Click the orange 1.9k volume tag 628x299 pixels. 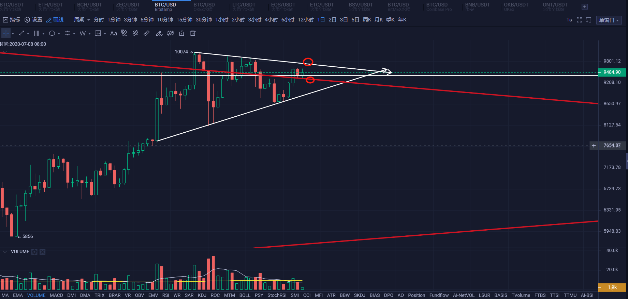point(612,287)
